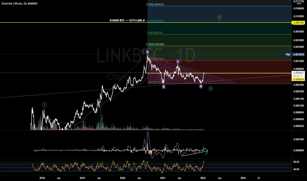The height and width of the screenshot is (181, 307).
Task: Click the 2020 label on time axis
Action: click(x=122, y=178)
